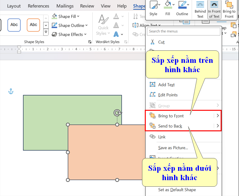This screenshot has height=196, width=239.
Task: Toggle In Front of Text wrapping
Action: point(214,9)
